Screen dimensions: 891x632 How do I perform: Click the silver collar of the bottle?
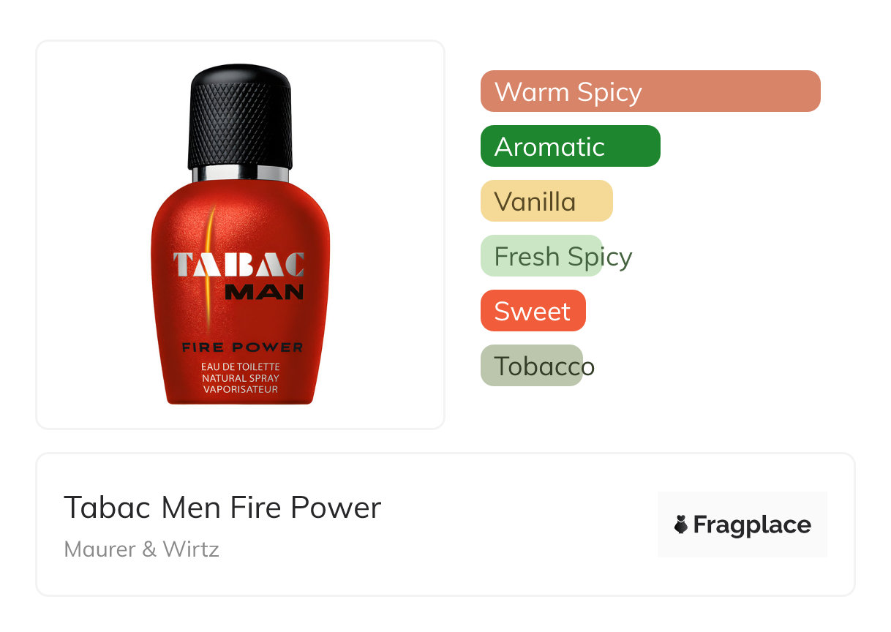241,174
